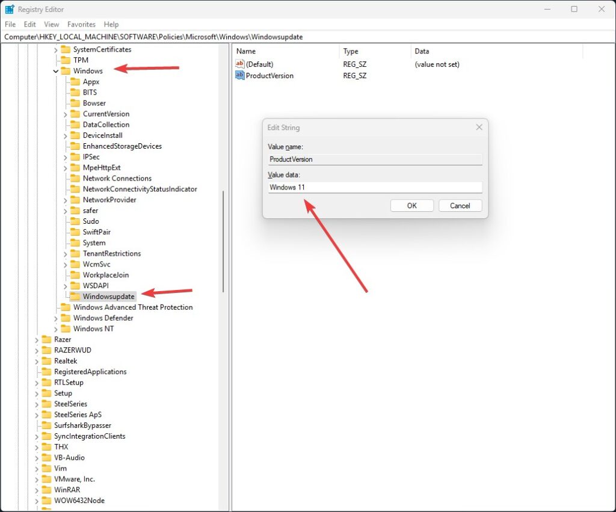Select the WSDAPI key
This screenshot has height=512, width=616.
pyautogui.click(x=96, y=286)
